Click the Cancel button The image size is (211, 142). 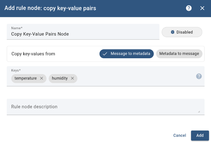click(180, 136)
